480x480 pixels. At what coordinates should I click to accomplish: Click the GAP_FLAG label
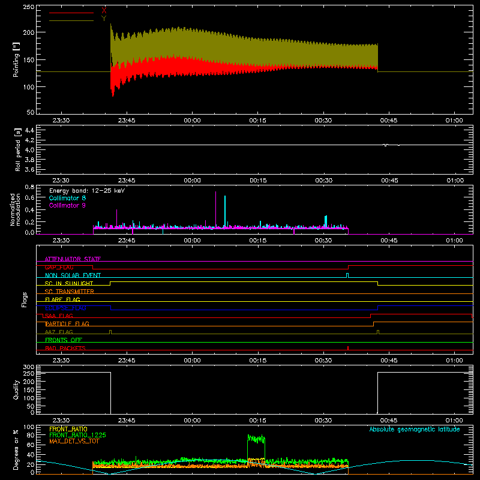click(x=59, y=267)
